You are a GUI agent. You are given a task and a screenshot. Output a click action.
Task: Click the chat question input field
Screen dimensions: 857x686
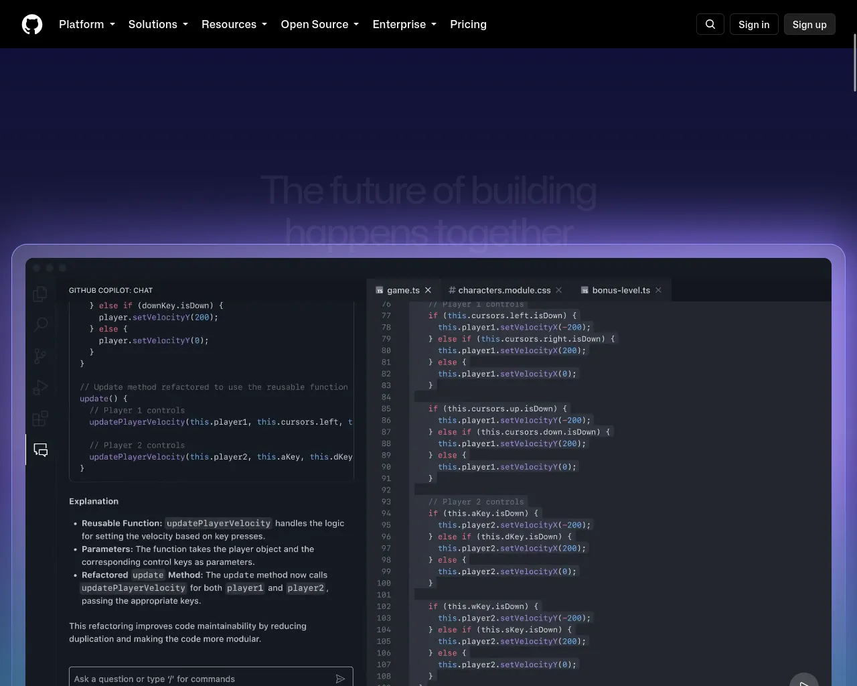coord(211,678)
